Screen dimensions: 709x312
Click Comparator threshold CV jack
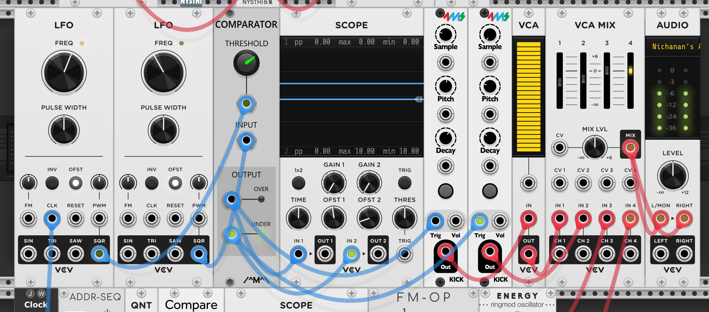pos(246,103)
